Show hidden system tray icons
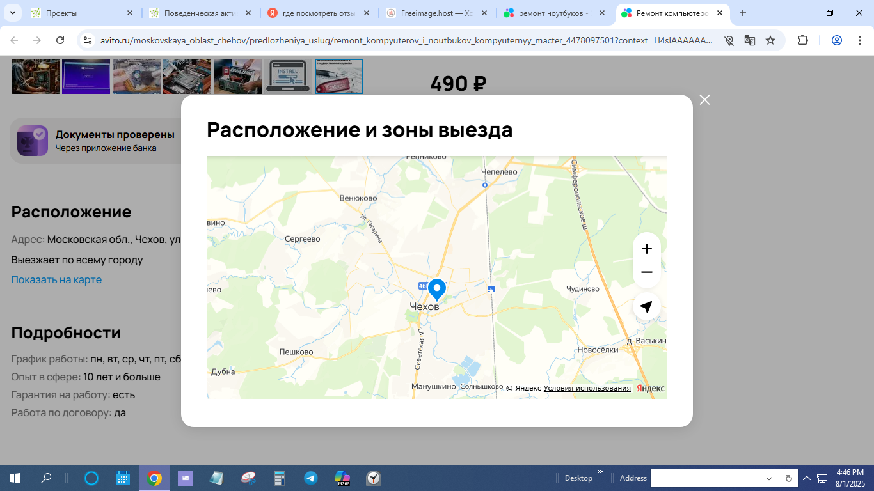 pyautogui.click(x=807, y=478)
